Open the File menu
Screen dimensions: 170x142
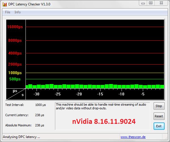pos(8,12)
